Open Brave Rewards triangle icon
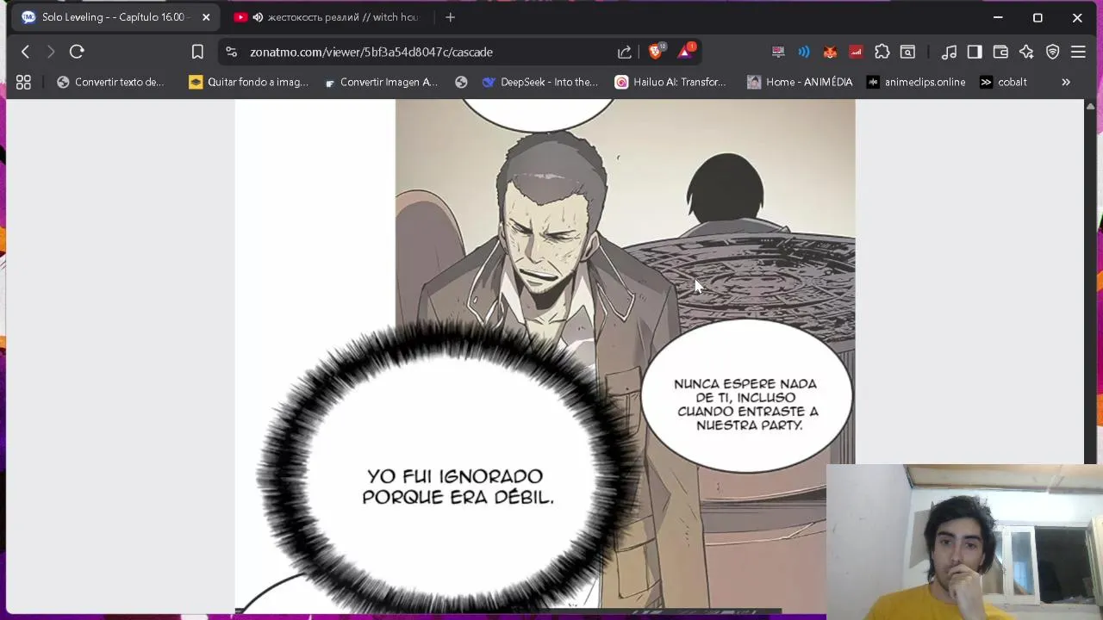The width and height of the screenshot is (1103, 620). pyautogui.click(x=686, y=51)
